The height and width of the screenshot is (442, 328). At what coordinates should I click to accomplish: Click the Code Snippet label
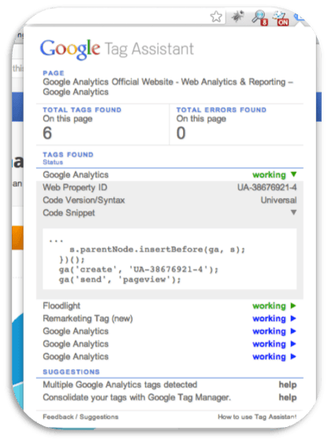[x=69, y=213]
